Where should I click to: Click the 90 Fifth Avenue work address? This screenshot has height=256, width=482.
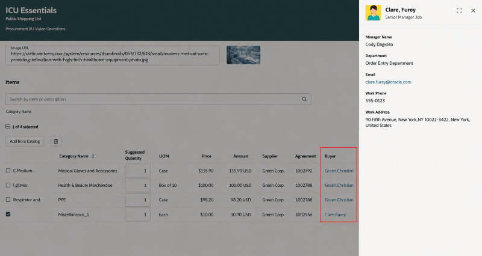click(x=418, y=123)
